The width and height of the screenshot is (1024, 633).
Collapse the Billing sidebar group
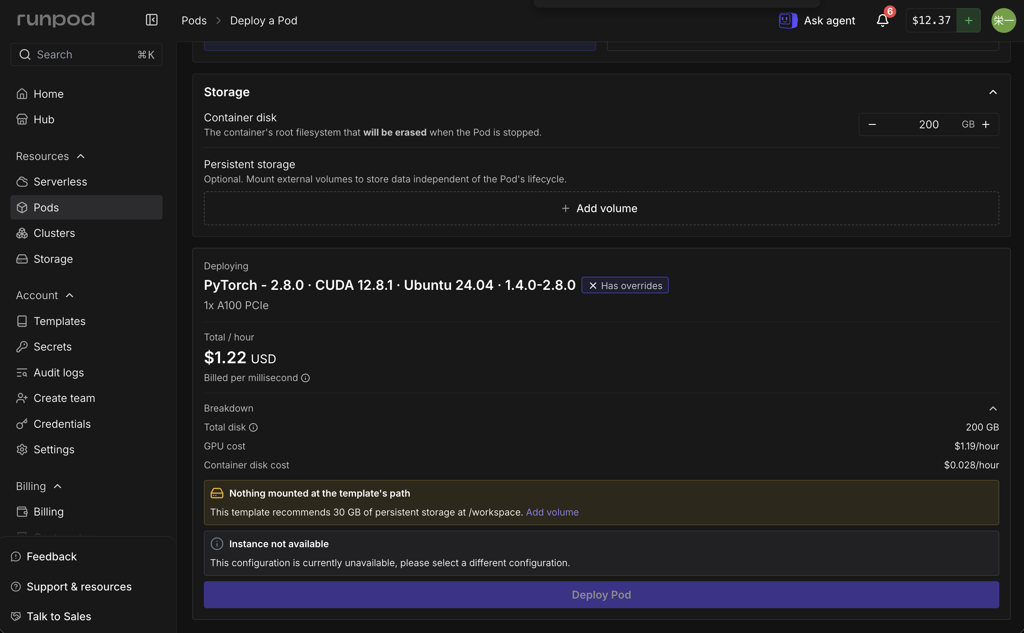[x=39, y=486]
